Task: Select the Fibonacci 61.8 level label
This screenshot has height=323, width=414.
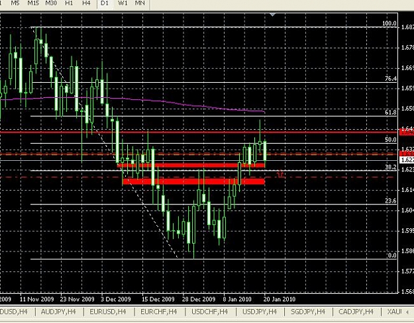Action: pyautogui.click(x=391, y=112)
